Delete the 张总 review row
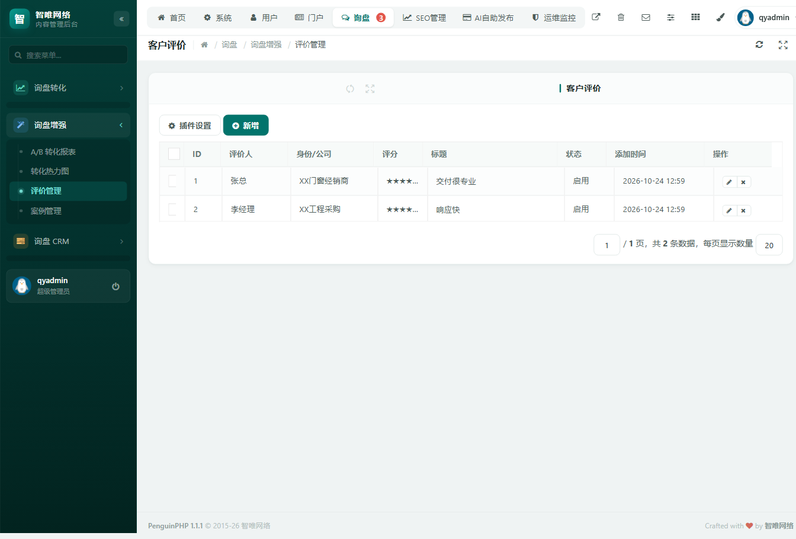 click(x=743, y=182)
